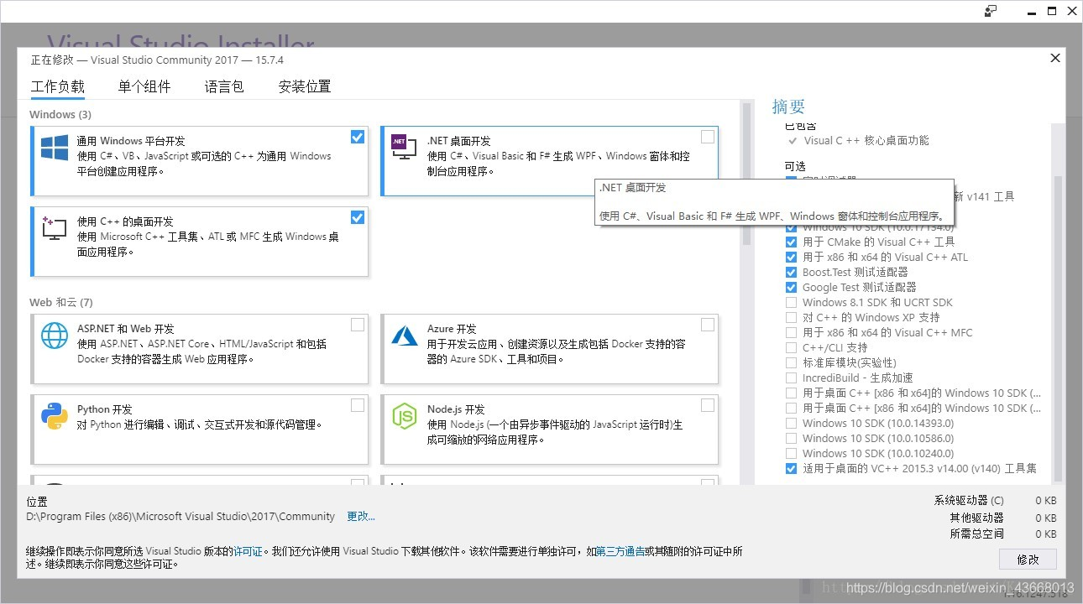Click the ASP.NET and Web development globe icon
1083x604 pixels.
click(54, 334)
